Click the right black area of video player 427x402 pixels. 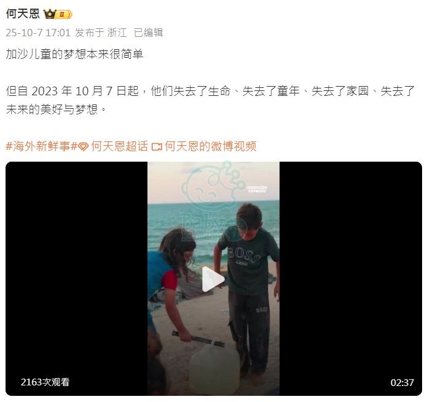(351, 278)
